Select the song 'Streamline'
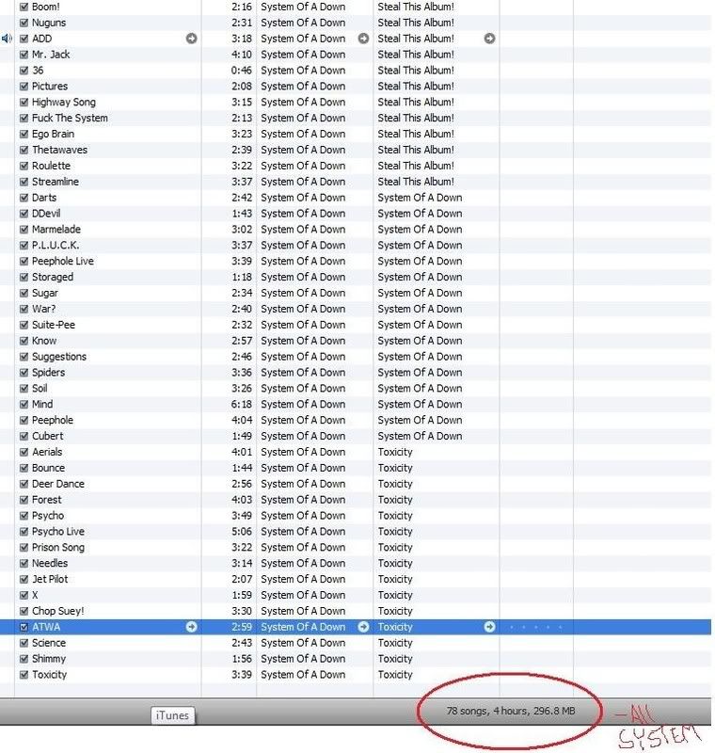 tap(56, 181)
